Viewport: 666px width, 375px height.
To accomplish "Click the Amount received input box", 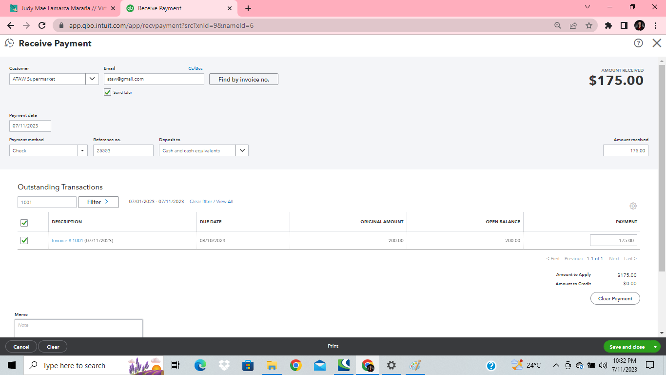I will [x=626, y=150].
